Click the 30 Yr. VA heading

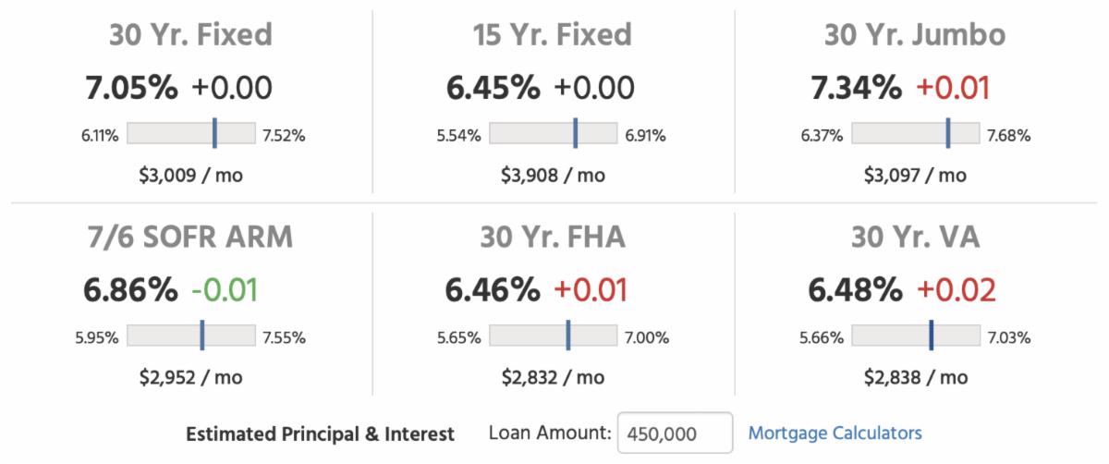pyautogui.click(x=915, y=238)
